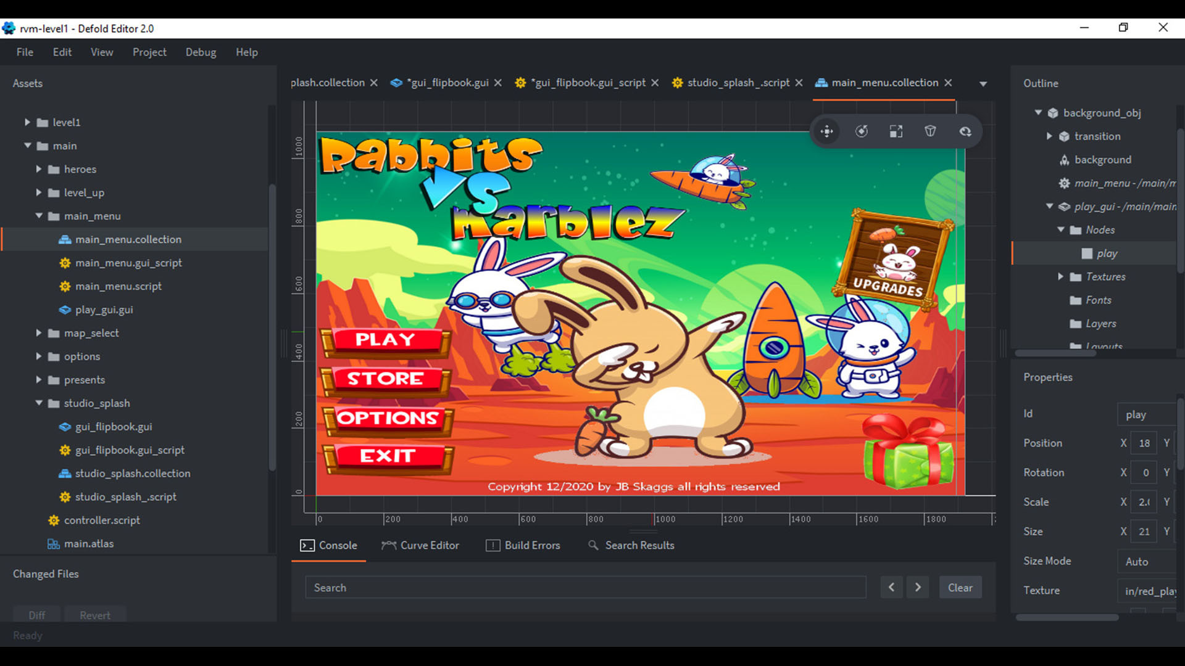Toggle perspective camera in the viewport toolbar
This screenshot has width=1185, height=666.
pyautogui.click(x=931, y=131)
